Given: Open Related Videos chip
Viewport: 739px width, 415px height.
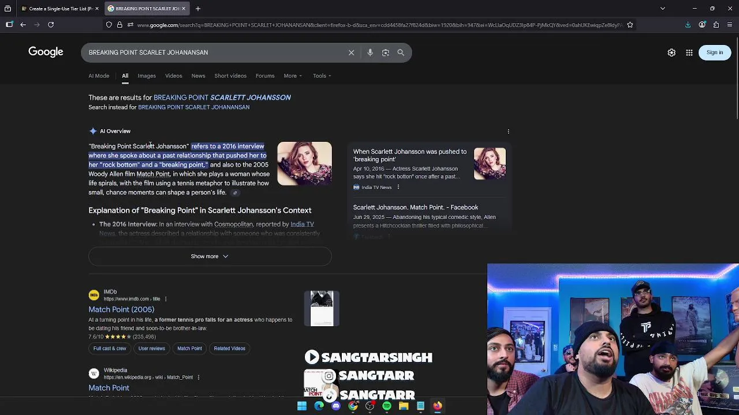Looking at the screenshot, I should click(229, 349).
